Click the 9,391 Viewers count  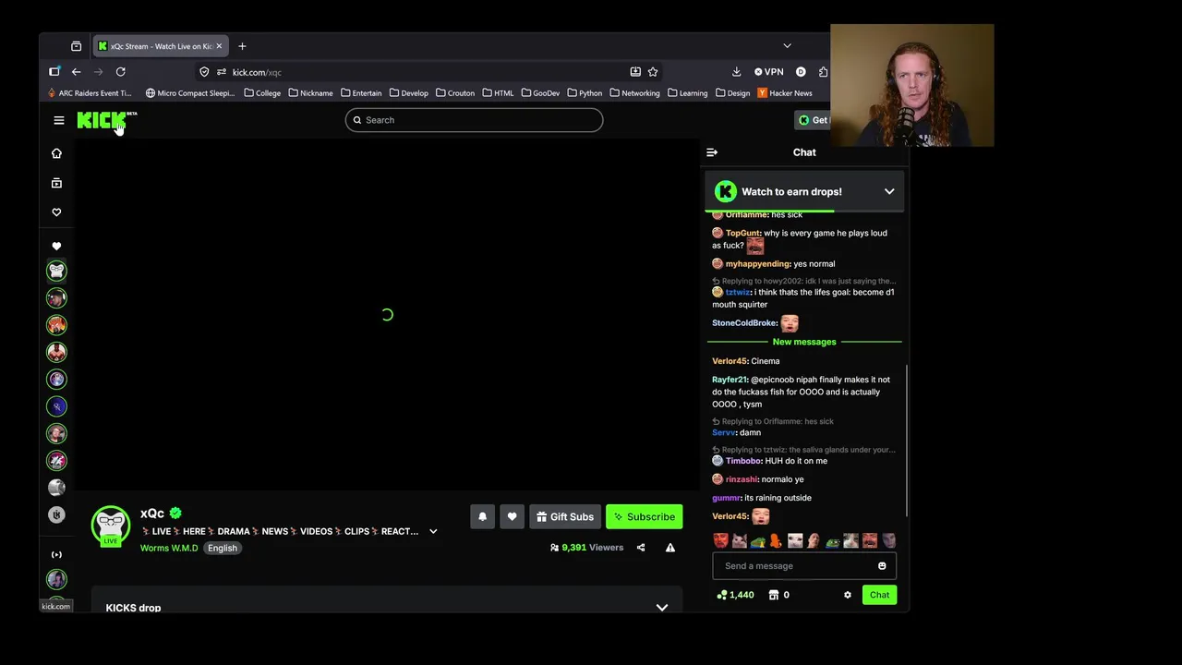coord(586,548)
